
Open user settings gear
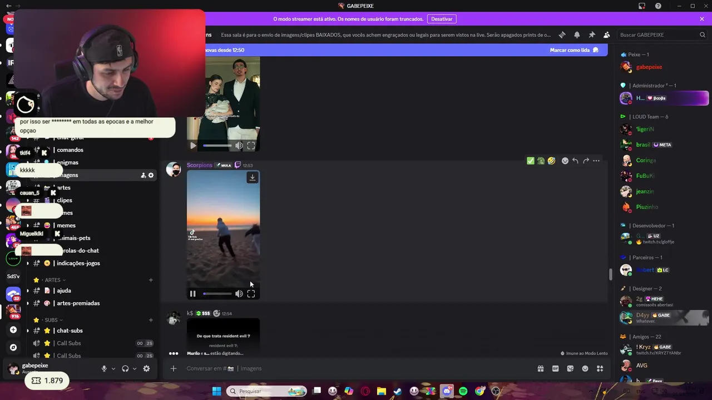coord(146,368)
